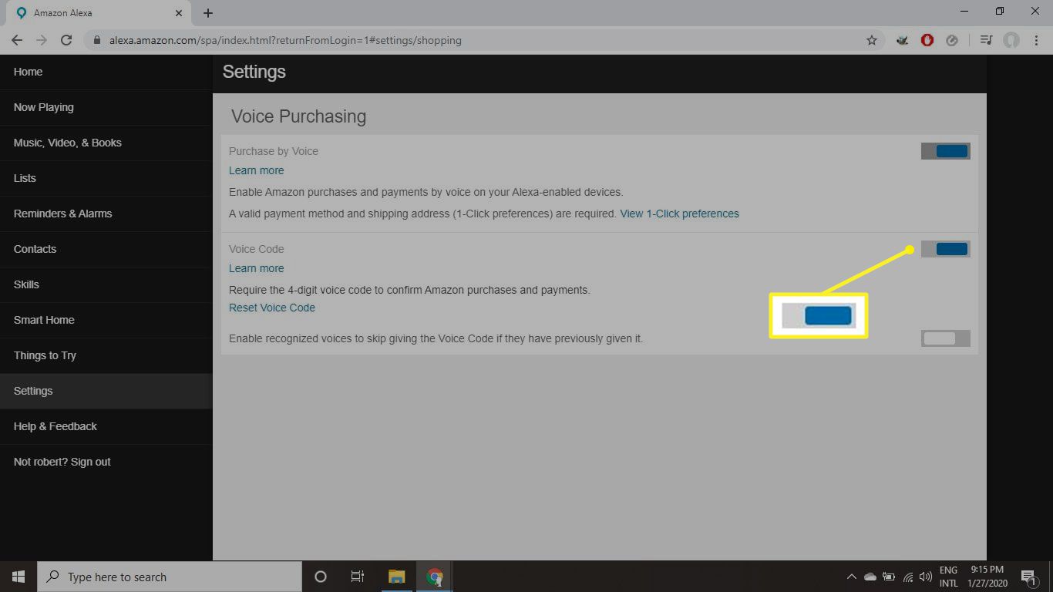Go to Contacts
1053x592 pixels.
point(106,249)
